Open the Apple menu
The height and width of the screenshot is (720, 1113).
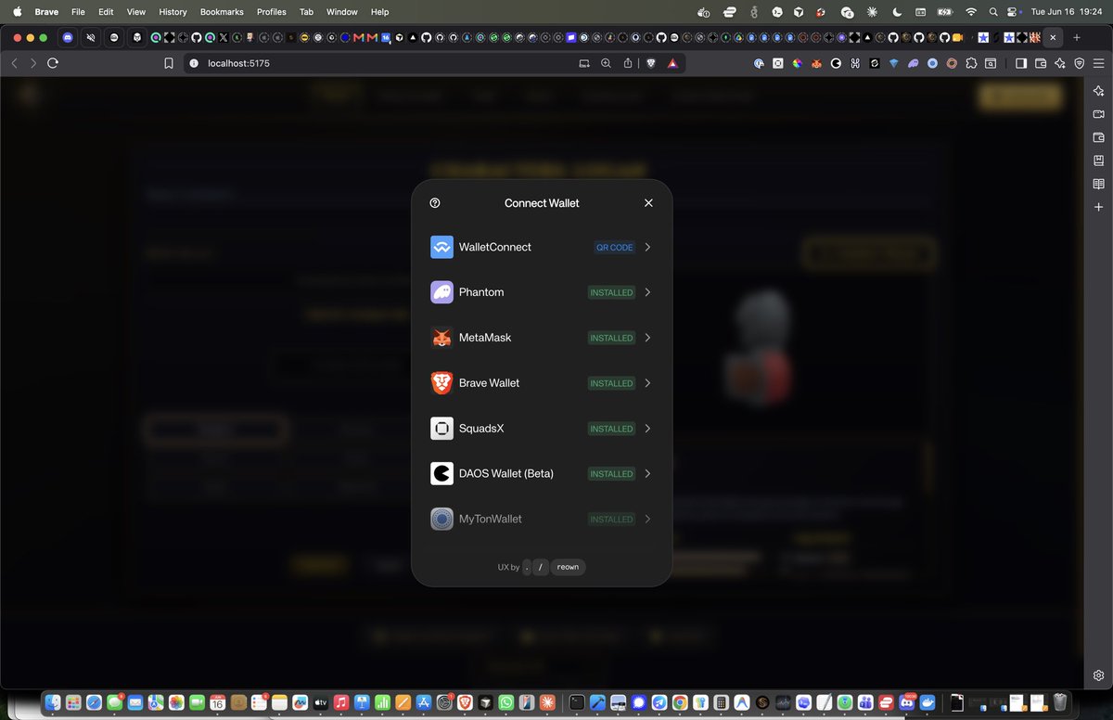[x=17, y=12]
